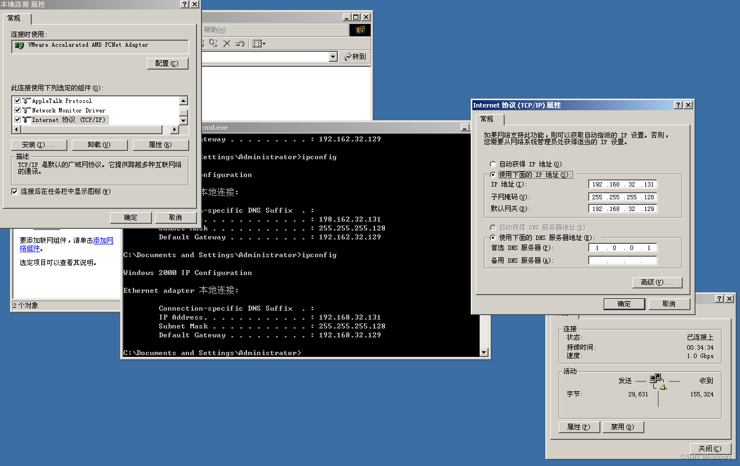740x466 pixels.
Task: Click the 首选 DNS 服务器 input field
Action: click(x=623, y=248)
